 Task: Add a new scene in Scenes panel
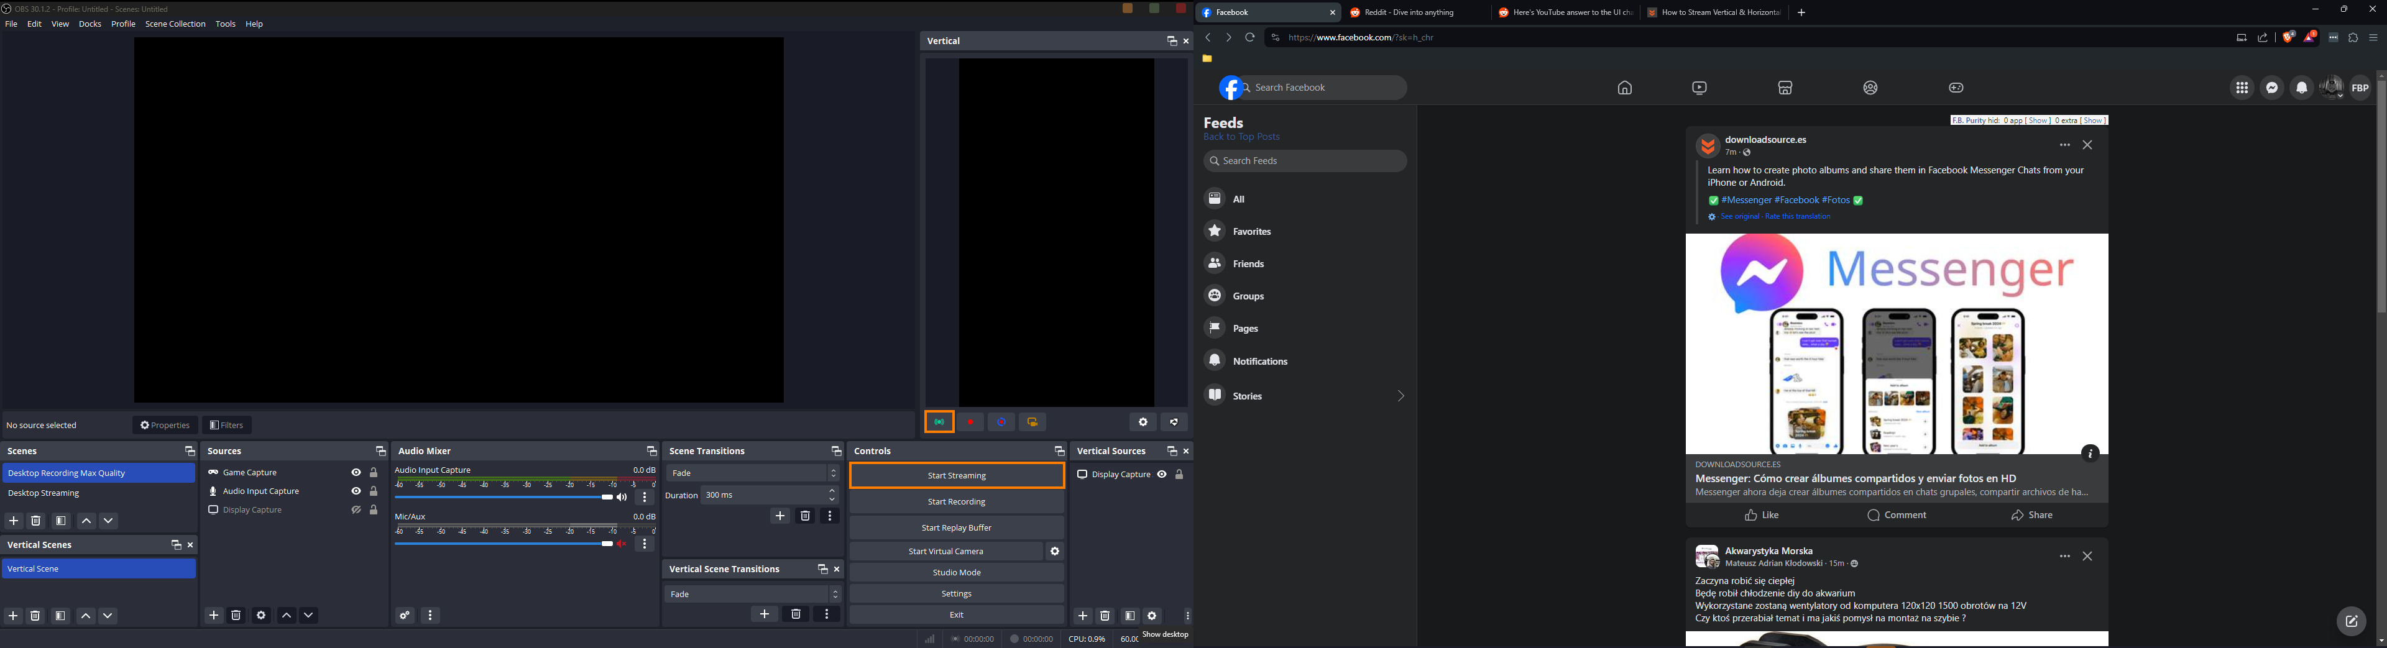click(x=14, y=521)
